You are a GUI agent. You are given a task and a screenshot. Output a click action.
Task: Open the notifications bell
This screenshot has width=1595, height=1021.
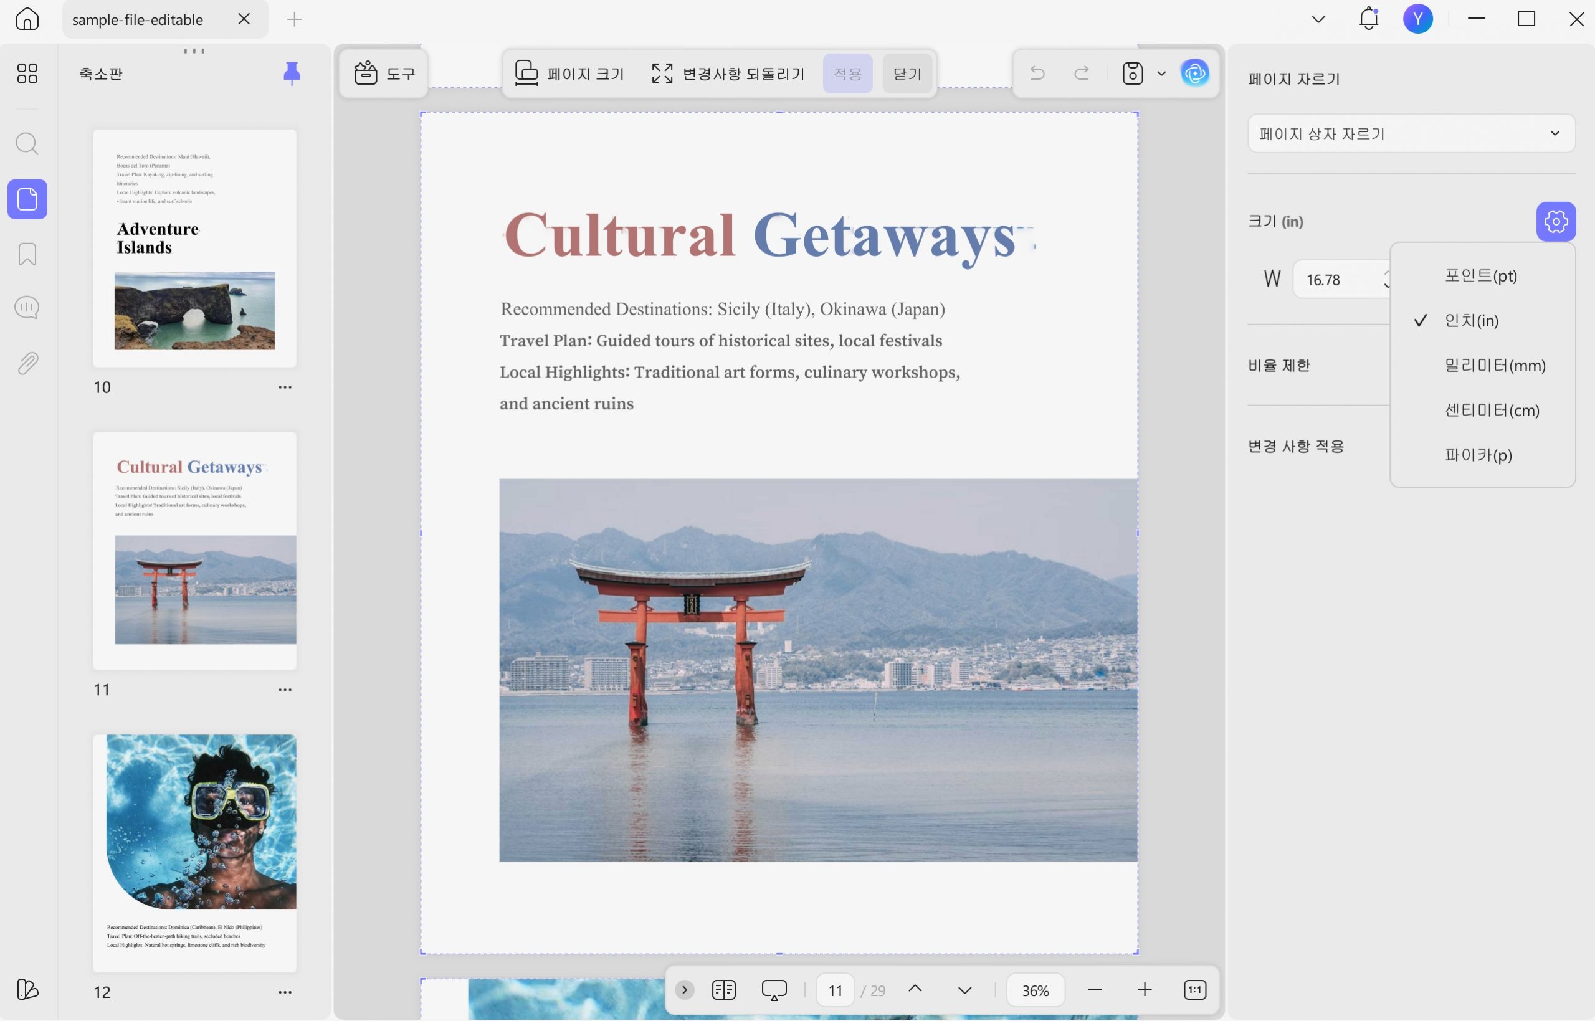(1368, 19)
